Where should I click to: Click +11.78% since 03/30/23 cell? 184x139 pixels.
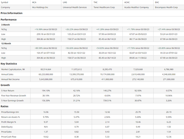click(x=138, y=29)
